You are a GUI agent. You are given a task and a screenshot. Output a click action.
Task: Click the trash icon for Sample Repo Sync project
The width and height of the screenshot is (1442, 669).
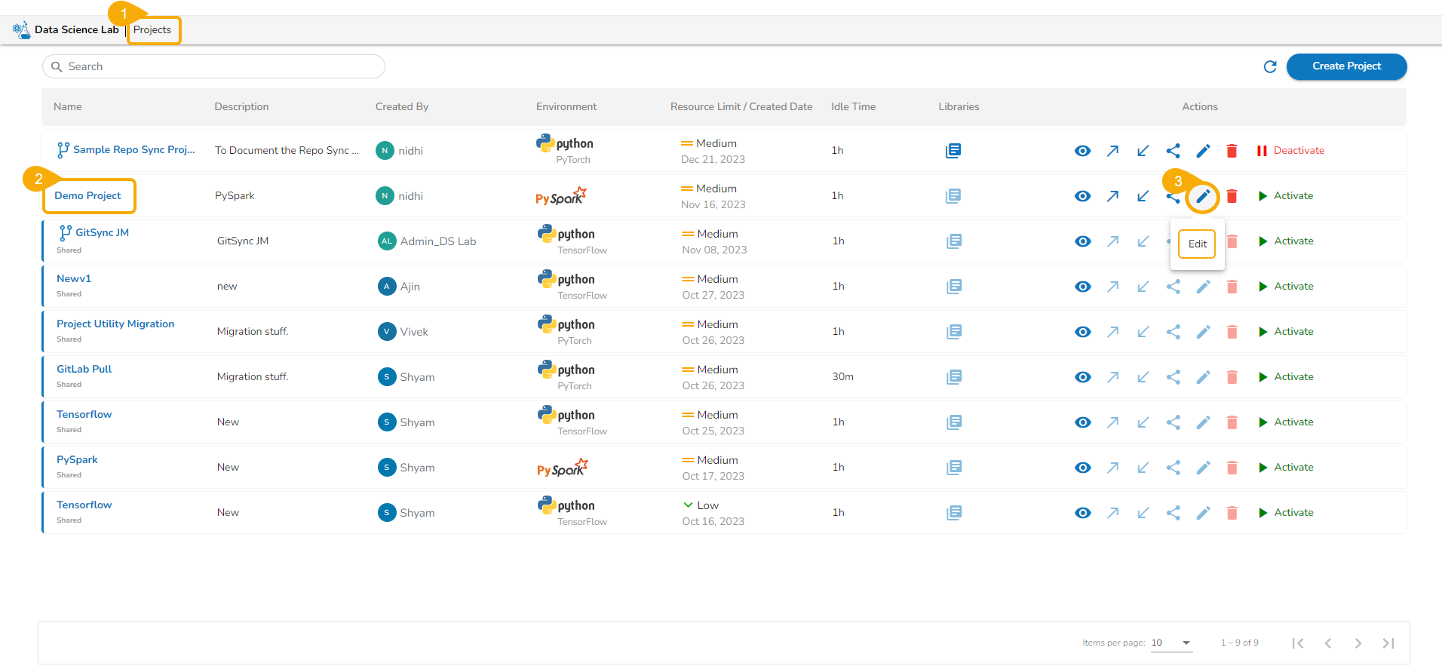(x=1232, y=151)
